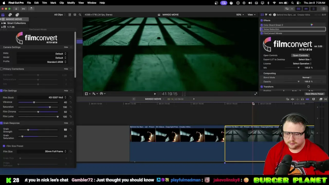Hide the Camera Settings section
This screenshot has width=329, height=185.
pos(66,47)
